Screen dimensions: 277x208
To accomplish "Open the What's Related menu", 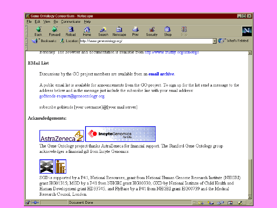I will pos(234,41).
